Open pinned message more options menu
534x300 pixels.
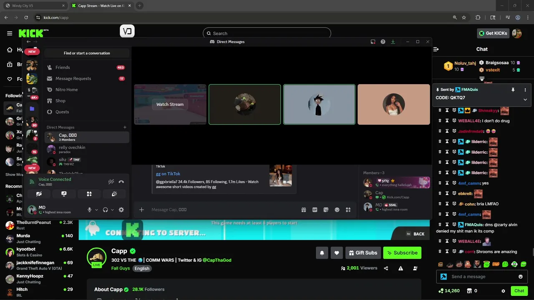pos(525,90)
